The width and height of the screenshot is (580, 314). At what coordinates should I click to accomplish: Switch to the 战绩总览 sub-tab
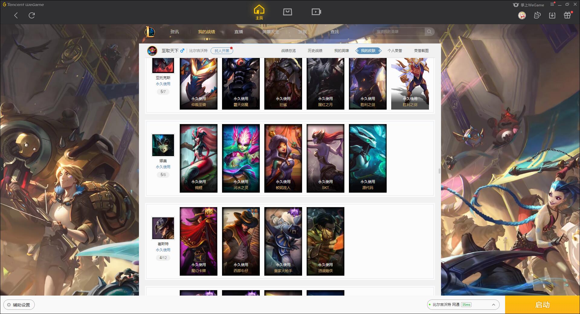coord(288,51)
